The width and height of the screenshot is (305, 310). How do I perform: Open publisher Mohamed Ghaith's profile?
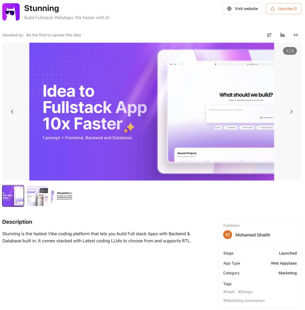pyautogui.click(x=253, y=235)
